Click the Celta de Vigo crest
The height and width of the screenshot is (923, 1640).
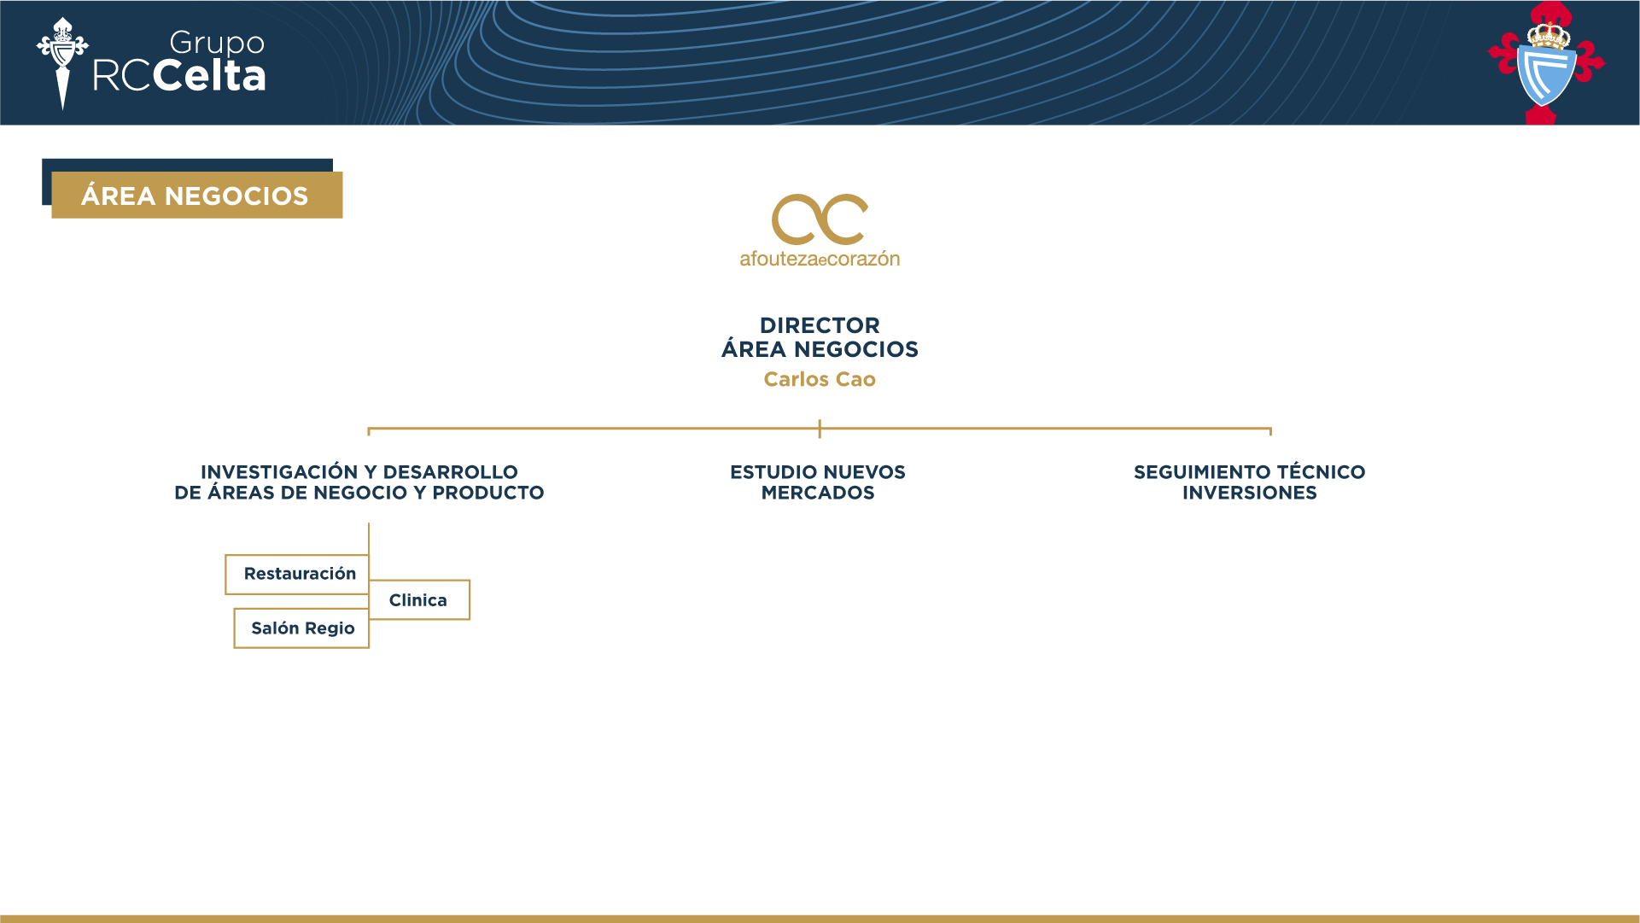(1546, 62)
